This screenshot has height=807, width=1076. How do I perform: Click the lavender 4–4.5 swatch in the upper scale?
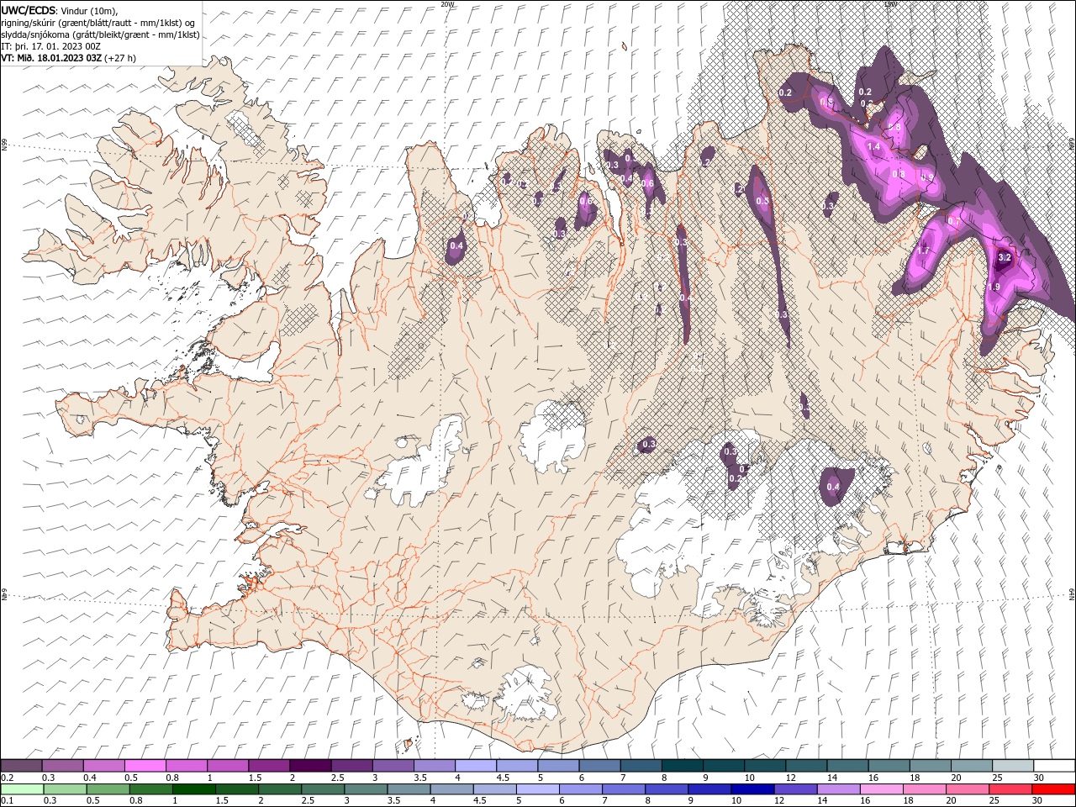click(476, 766)
